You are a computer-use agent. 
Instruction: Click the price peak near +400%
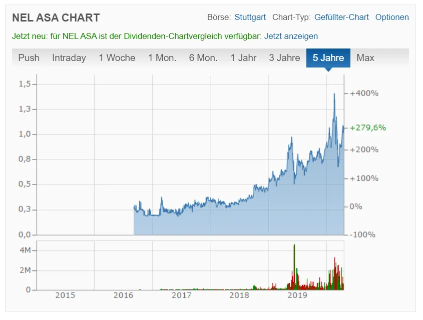coord(334,94)
